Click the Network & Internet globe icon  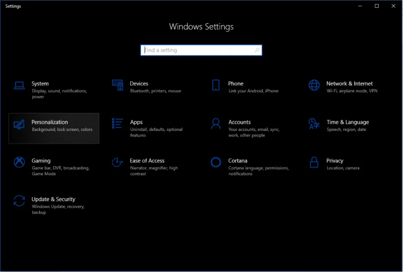[x=314, y=85]
